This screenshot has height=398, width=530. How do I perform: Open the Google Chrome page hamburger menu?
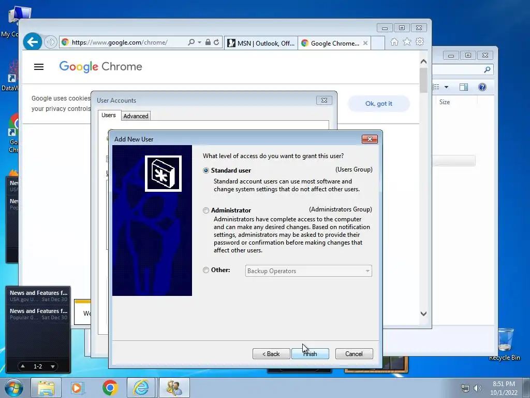tap(39, 67)
